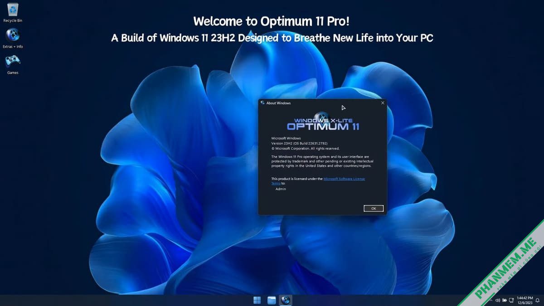Open the taskbar clock and date
This screenshot has width=544, height=306.
[x=525, y=300]
